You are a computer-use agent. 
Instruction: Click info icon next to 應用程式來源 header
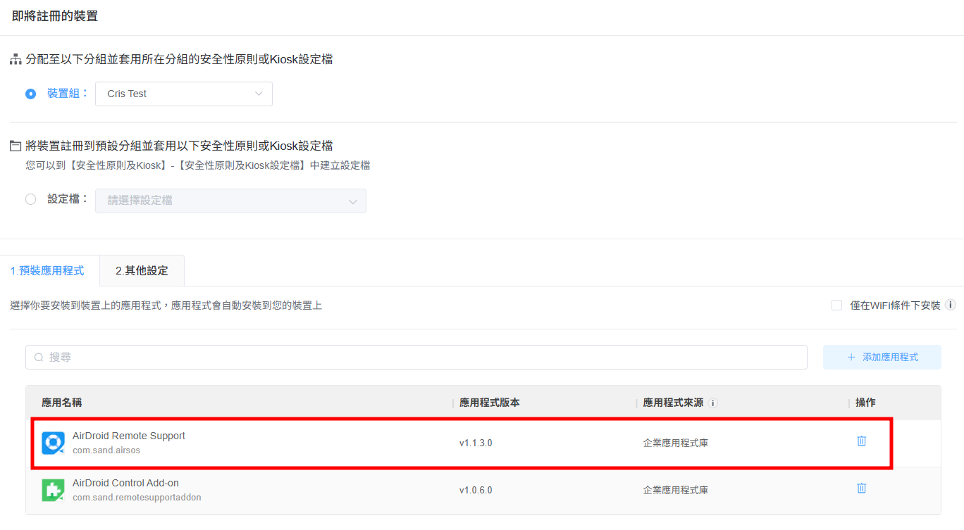(x=713, y=403)
